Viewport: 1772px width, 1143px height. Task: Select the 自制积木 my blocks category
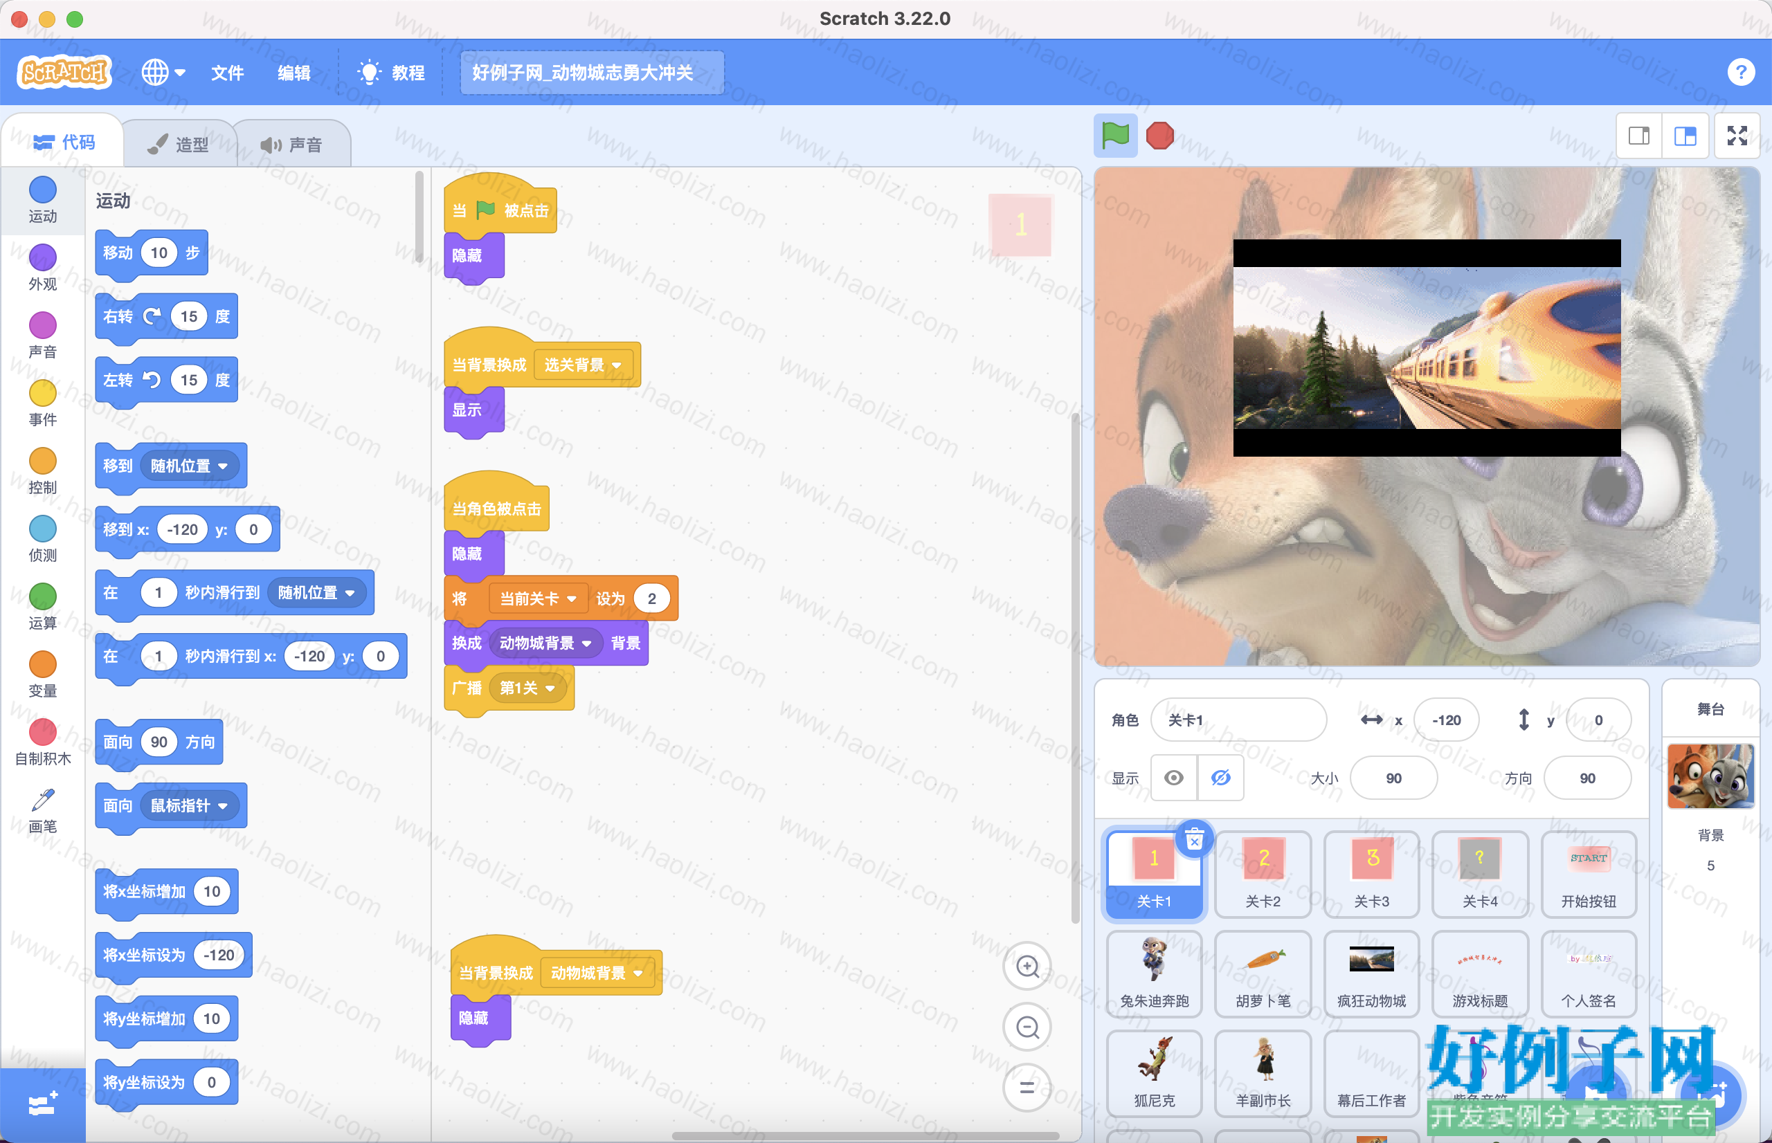point(43,742)
